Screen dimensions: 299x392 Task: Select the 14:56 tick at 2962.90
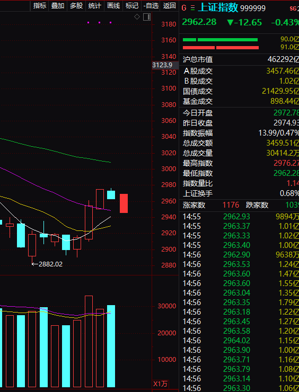click(239, 254)
